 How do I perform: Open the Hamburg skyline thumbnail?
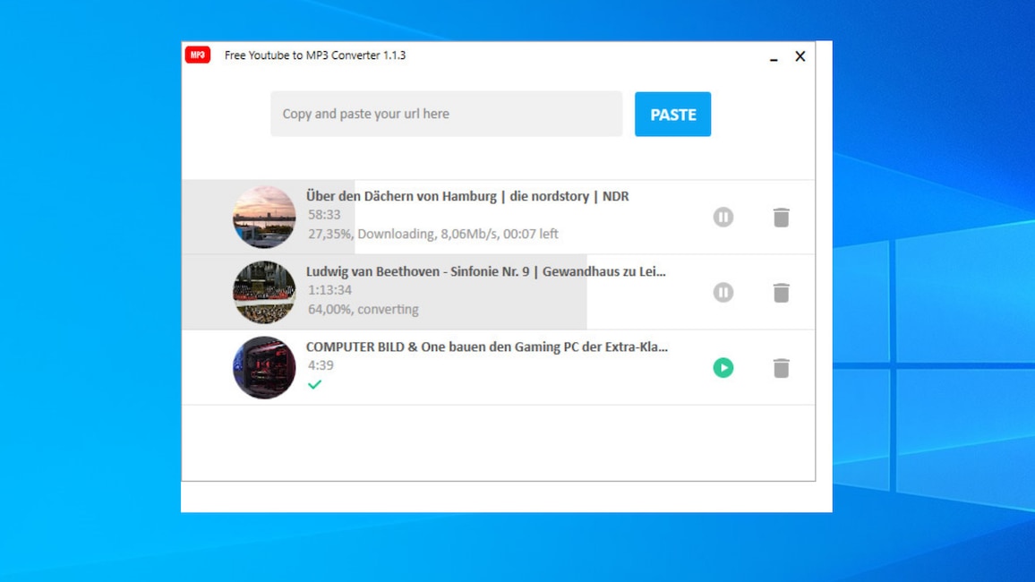[x=264, y=217]
